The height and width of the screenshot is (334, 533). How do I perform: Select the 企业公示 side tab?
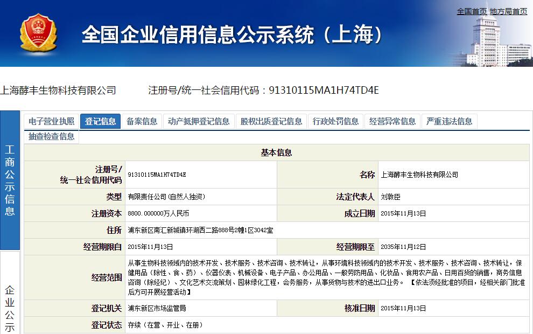pyautogui.click(x=10, y=307)
